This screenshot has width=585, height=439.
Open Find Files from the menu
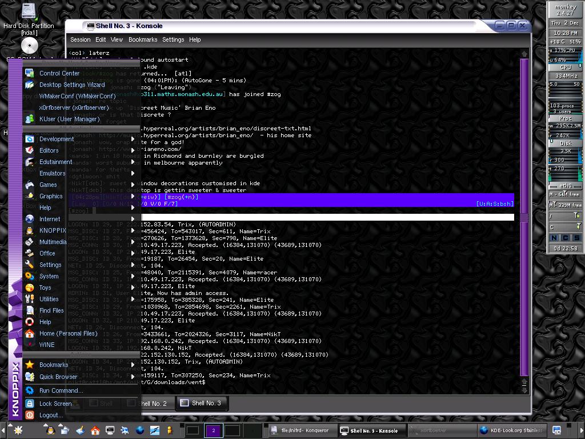pyautogui.click(x=51, y=310)
